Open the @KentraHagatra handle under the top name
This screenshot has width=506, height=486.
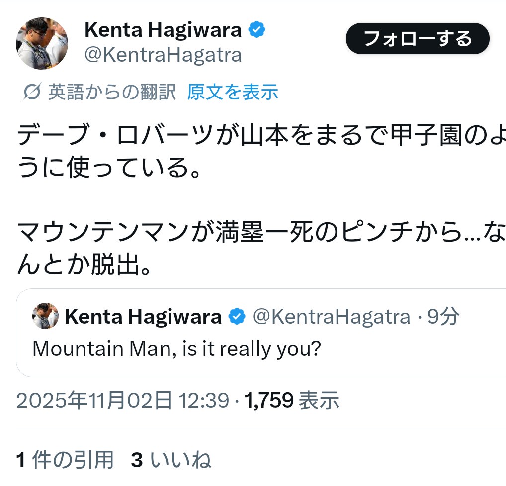coord(163,55)
